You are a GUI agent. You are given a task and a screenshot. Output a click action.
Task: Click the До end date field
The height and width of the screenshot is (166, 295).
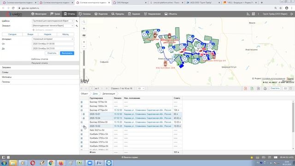[x=53, y=48]
